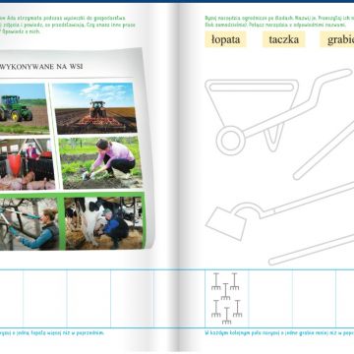Click the top-left small rake icon
This screenshot has width=354, height=354.
coord(215,281)
